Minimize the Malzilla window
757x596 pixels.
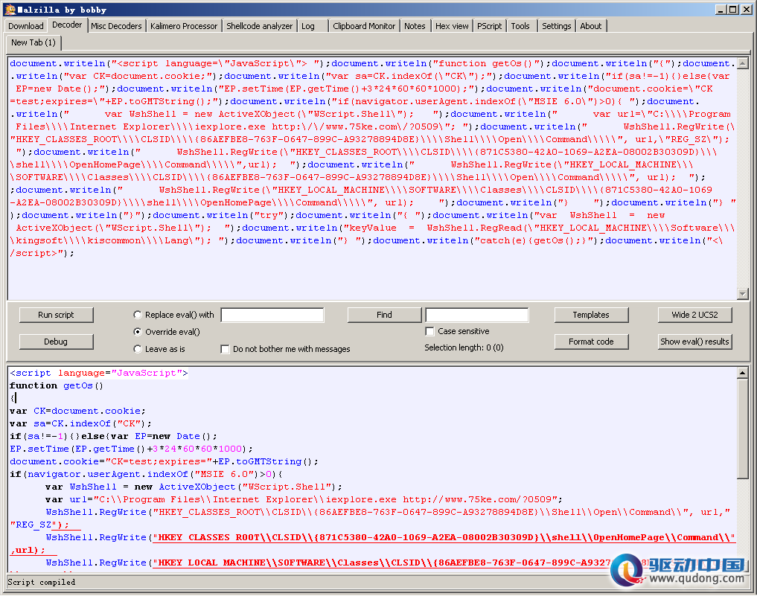[721, 9]
